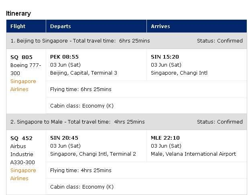Screen dimensions: 248x195
Task: Select the Departs column header
Action: point(96,26)
